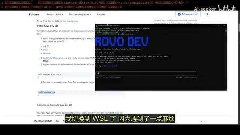Click the Ask a question button
The image size is (240, 135).
(x=188, y=14)
